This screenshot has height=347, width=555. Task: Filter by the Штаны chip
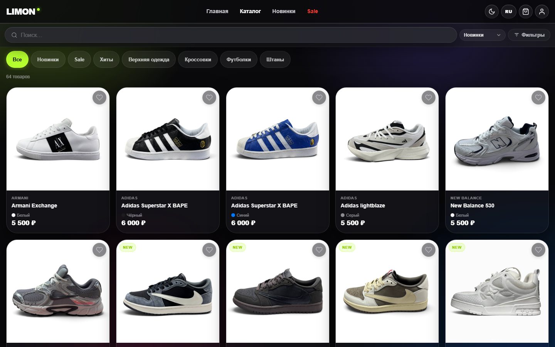click(x=275, y=59)
